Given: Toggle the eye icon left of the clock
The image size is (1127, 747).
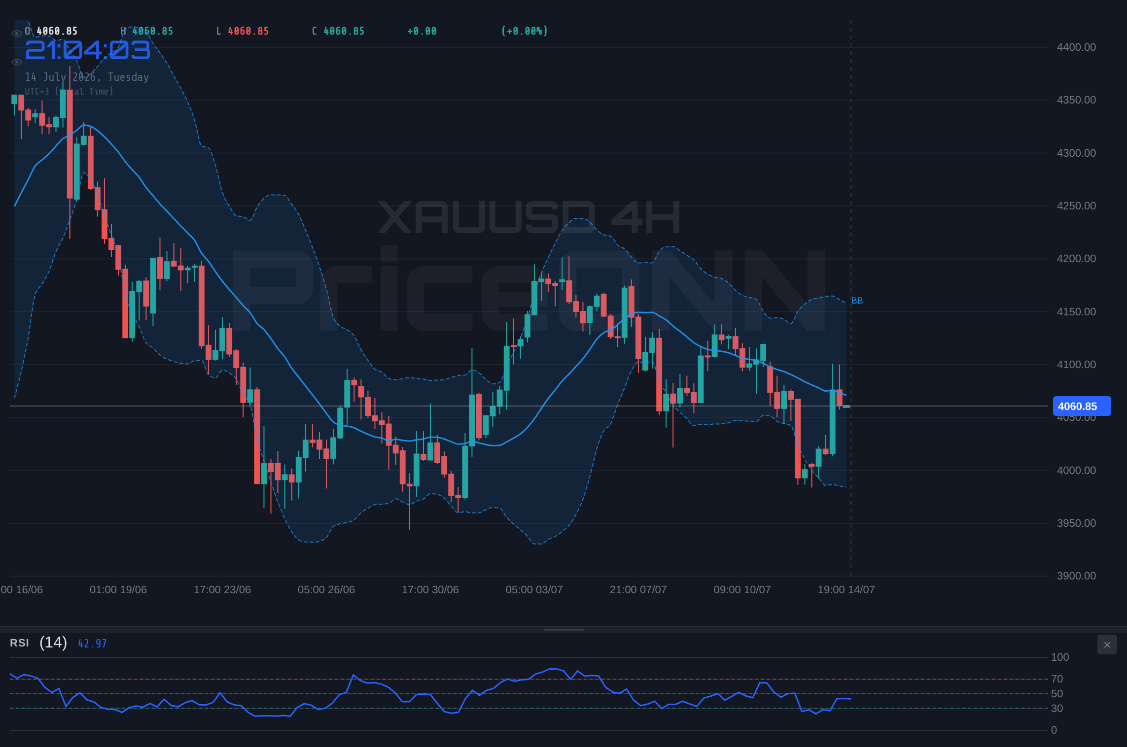Looking at the screenshot, I should pos(16,62).
